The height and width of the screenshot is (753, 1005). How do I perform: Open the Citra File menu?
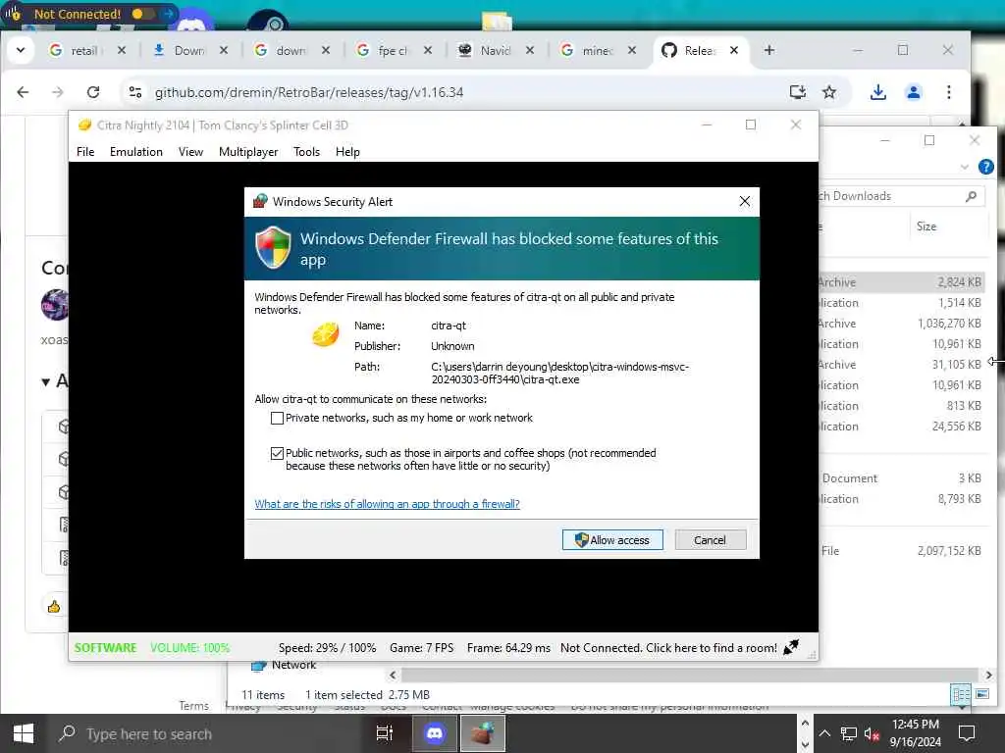(85, 152)
